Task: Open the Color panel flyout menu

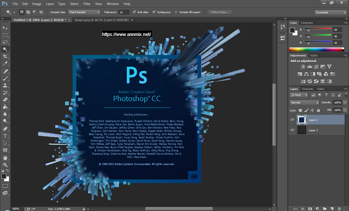Action: pyautogui.click(x=346, y=23)
